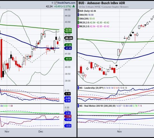Click the 42.00 axis label
The width and height of the screenshot is (154, 138).
click(x=68, y=41)
